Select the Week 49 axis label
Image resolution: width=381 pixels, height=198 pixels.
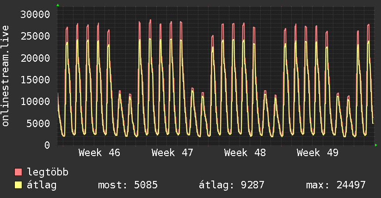[x=317, y=153]
